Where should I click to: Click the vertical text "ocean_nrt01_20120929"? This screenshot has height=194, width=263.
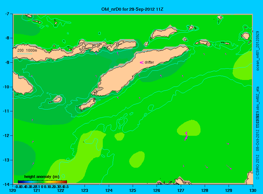tap(257, 51)
